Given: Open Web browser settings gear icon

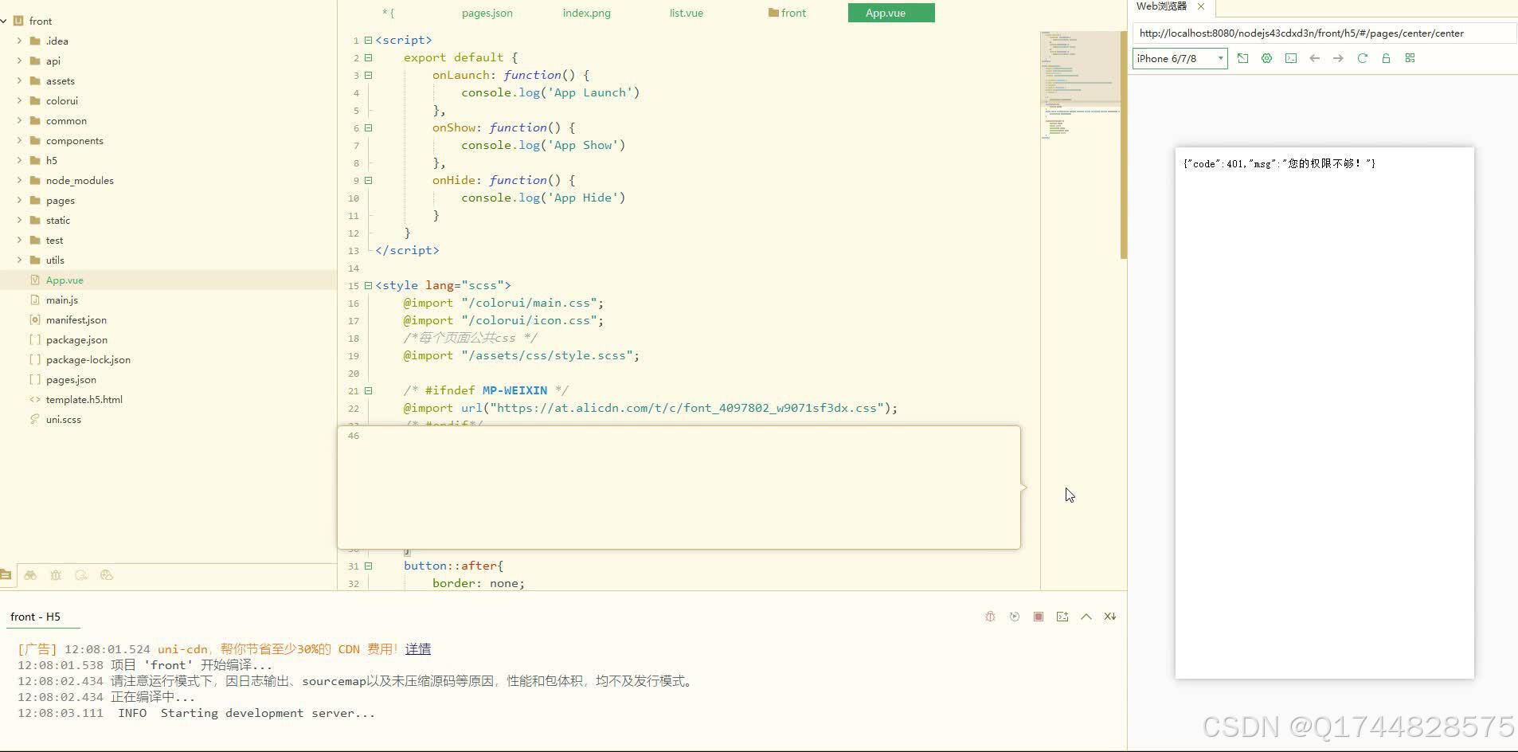Looking at the screenshot, I should coord(1266,58).
